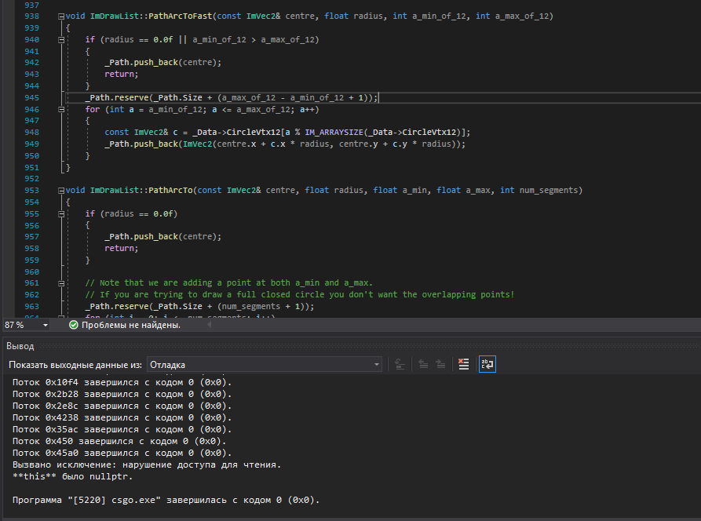Click the return statement on line 958
This screenshot has height=521, width=701.
click(122, 249)
